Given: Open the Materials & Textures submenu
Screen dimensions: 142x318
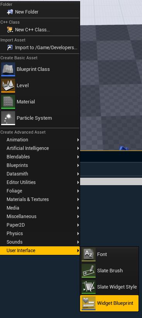Looking at the screenshot, I should pyautogui.click(x=40, y=199).
